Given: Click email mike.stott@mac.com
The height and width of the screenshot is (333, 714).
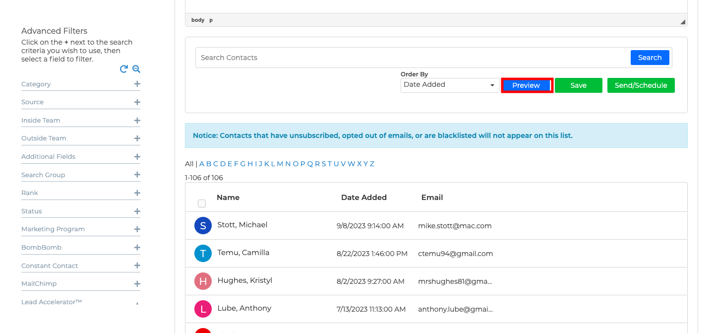Looking at the screenshot, I should (455, 226).
